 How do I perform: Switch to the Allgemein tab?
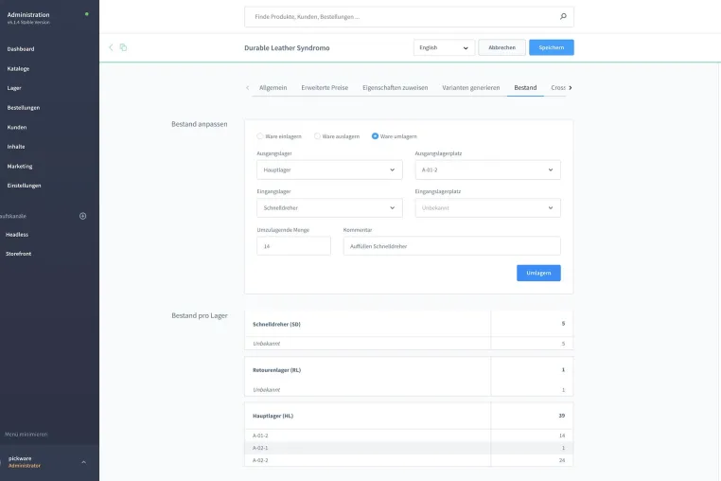273,87
